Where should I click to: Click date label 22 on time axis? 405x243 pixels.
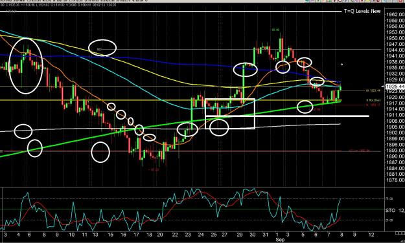coord(175,235)
